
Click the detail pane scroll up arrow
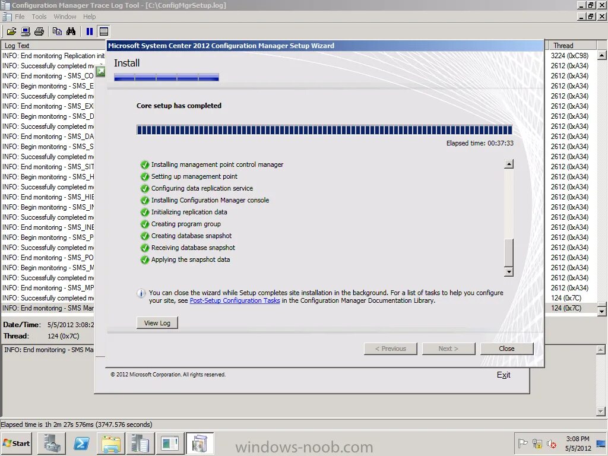coord(601,350)
